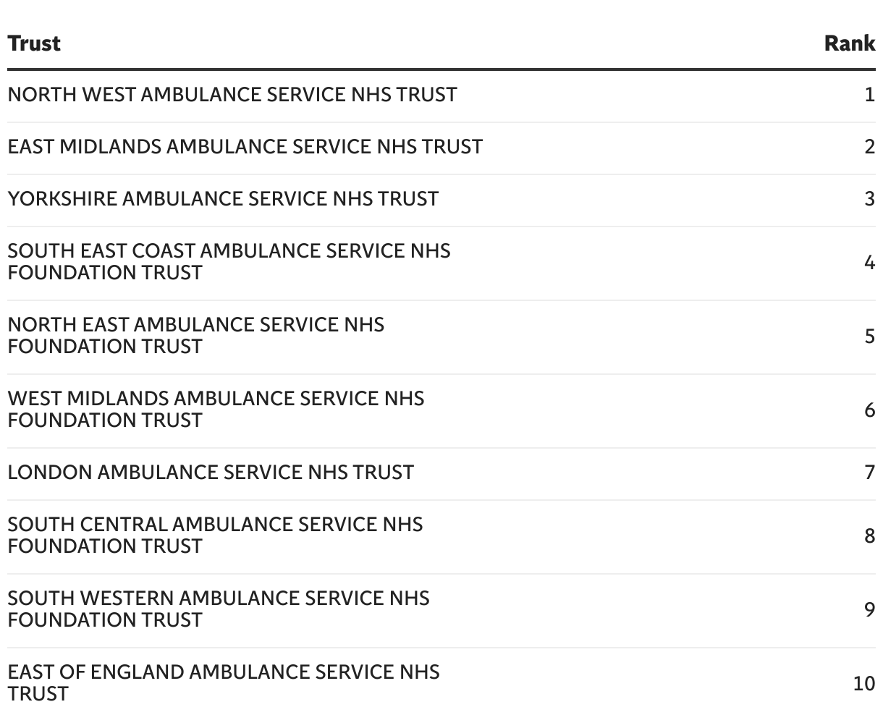Select South Central Ambulance Service Foundation Trust
The image size is (883, 728).
tap(441, 536)
